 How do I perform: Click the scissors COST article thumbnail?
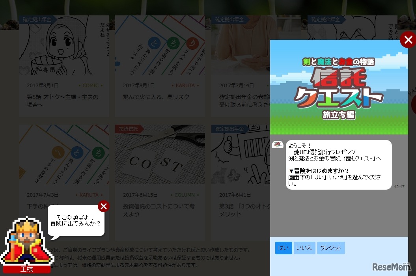tap(160, 154)
